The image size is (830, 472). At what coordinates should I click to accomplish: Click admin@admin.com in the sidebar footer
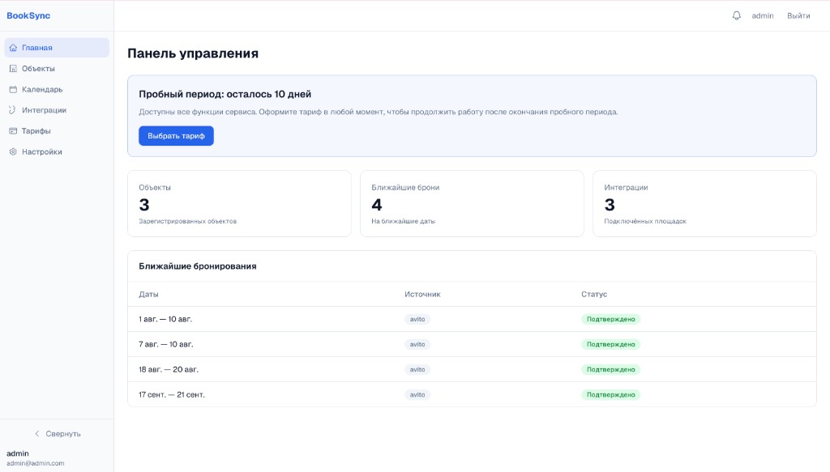[36, 463]
